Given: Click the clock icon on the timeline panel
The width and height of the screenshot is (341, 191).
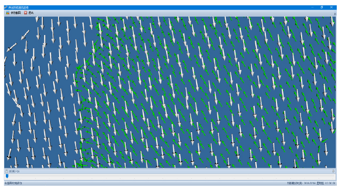Looking at the screenshot, I should click(6, 171).
